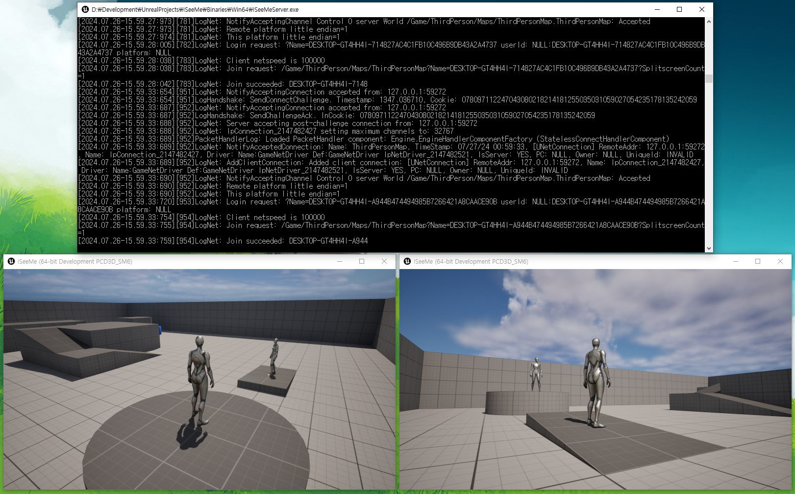Screen dimensions: 795x494
Task: Click the right window's "ISeeMe (64-bit Development PCD3D_SM6)" title
Action: [x=471, y=262]
